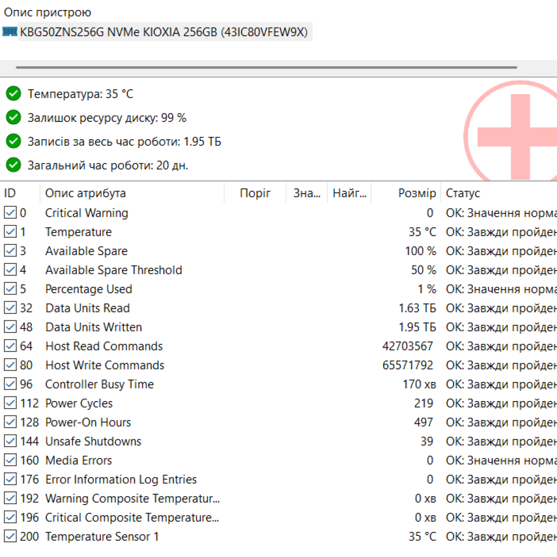The width and height of the screenshot is (557, 557).
Task: Click the green status icon beside Температура
Action: click(13, 94)
